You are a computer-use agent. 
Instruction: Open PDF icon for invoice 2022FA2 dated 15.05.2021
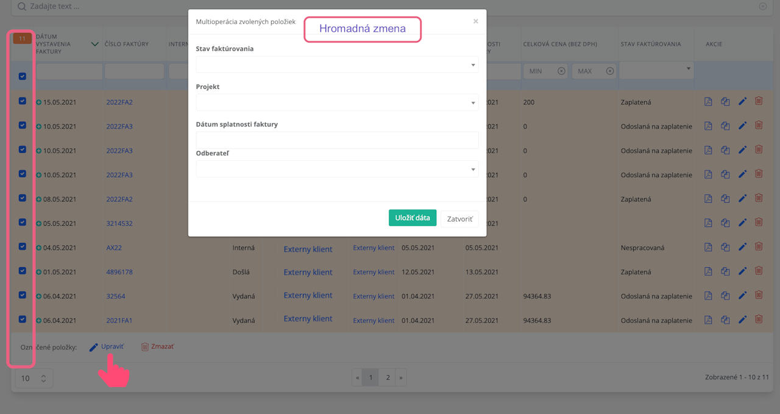click(708, 102)
